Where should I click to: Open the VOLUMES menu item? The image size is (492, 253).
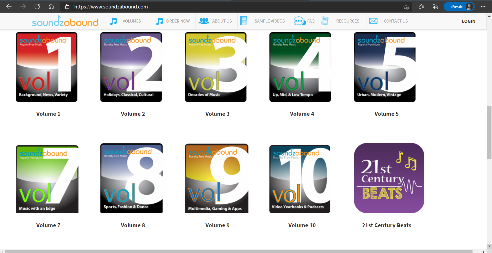click(132, 21)
